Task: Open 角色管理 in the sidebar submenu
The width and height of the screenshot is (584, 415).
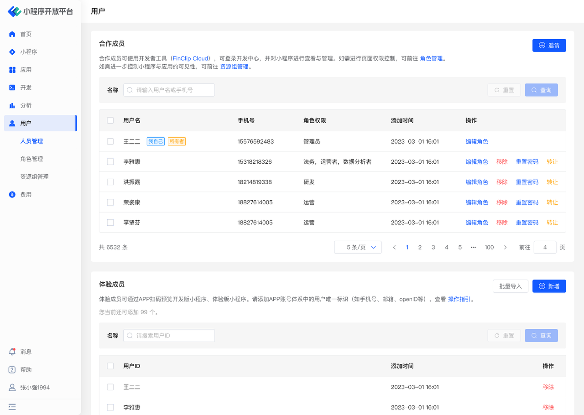Action: coord(31,159)
